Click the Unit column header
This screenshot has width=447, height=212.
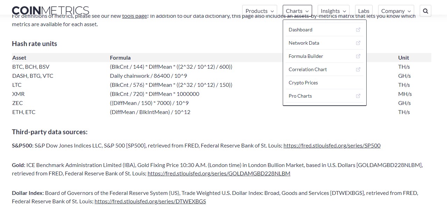[x=403, y=58]
